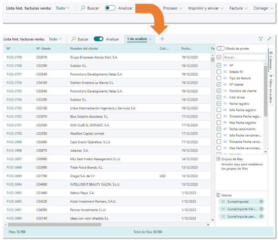
Task: Click the Cód.... column header
Action: (x=167, y=48)
